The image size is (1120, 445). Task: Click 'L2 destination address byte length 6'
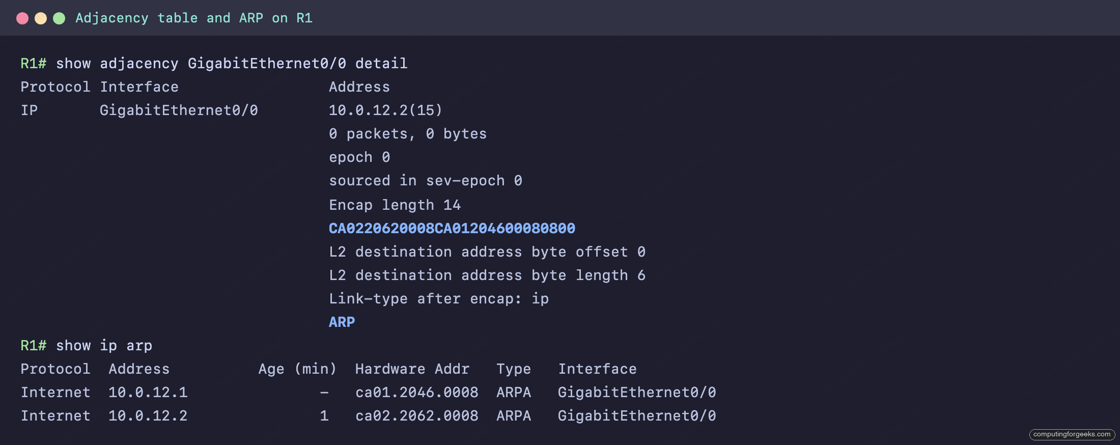(487, 275)
